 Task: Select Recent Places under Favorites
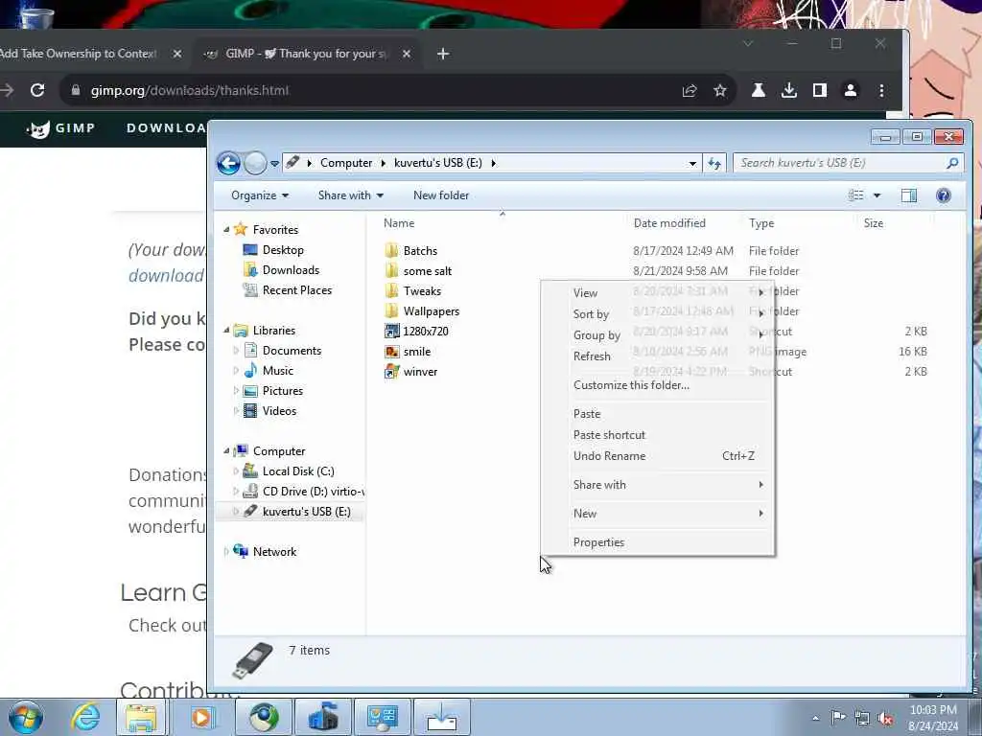(297, 289)
